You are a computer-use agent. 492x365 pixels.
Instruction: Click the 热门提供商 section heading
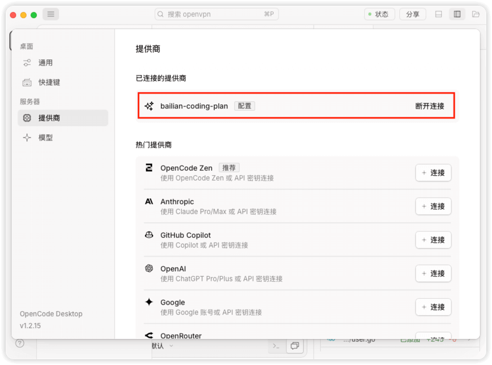coord(154,145)
